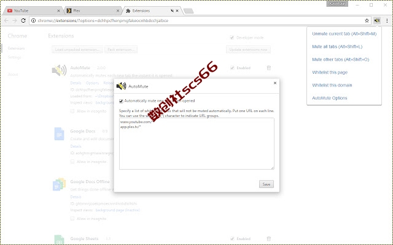This screenshot has height=245, width=393.
Task: Close the Extensions tab
Action: point(177,11)
